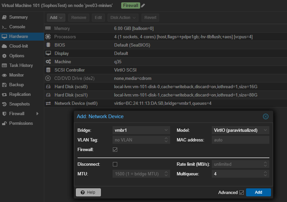
Task: Click the Processors row CPU chip icon
Action: 48,37
